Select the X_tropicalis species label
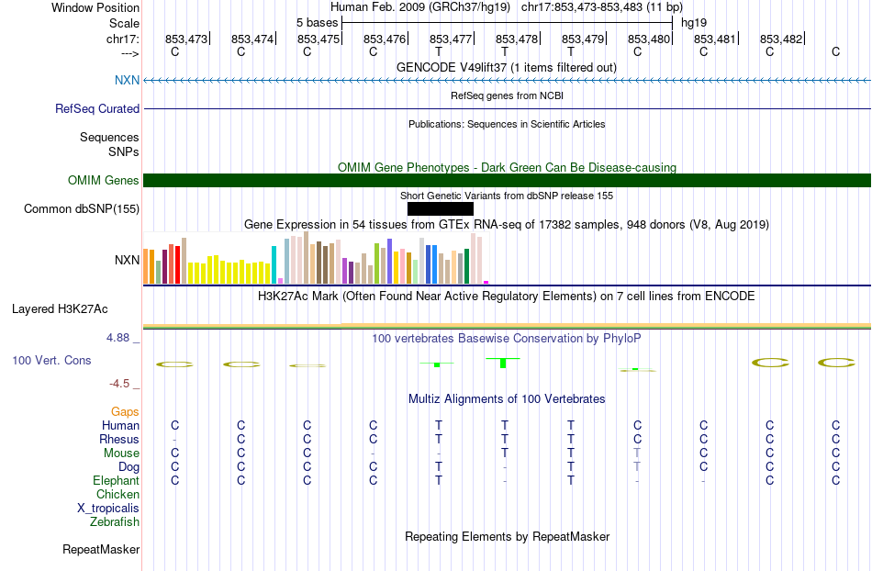872x571 pixels. click(108, 509)
